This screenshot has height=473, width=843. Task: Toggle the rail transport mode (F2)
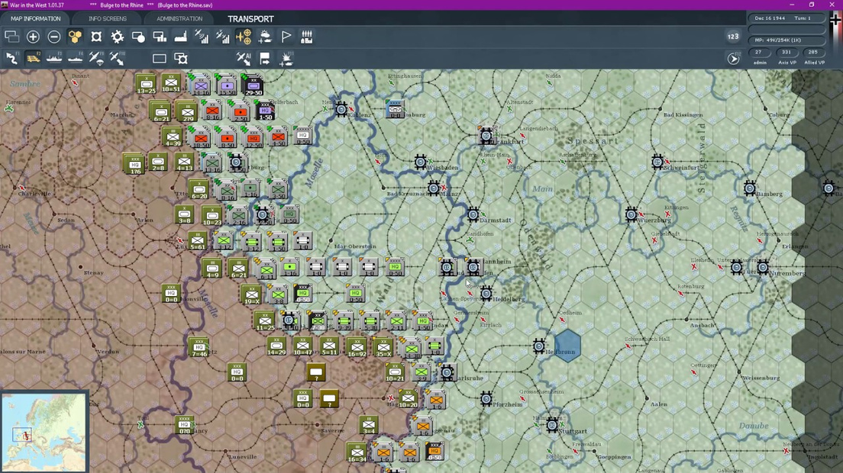coord(34,58)
